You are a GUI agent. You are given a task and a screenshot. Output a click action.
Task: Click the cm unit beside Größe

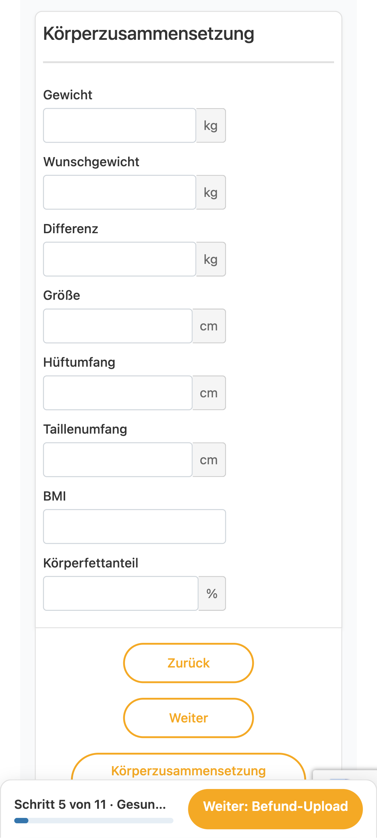pyautogui.click(x=209, y=326)
